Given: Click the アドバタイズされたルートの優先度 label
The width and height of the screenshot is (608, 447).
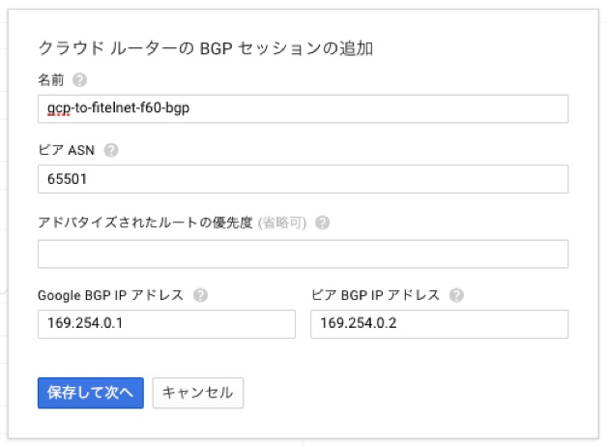Looking at the screenshot, I should pyautogui.click(x=145, y=223).
